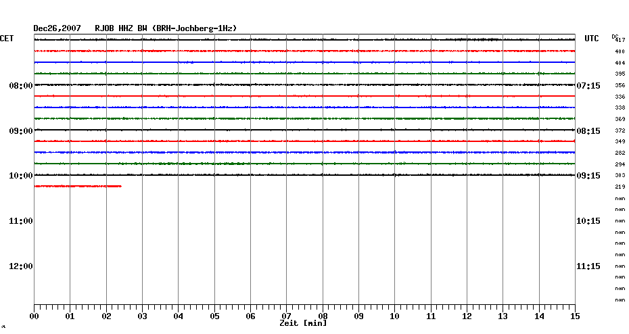Image resolution: width=629 pixels, height=334 pixels.
Task: Click the black seismic trace at 10:00 CET
Action: [x=304, y=175]
